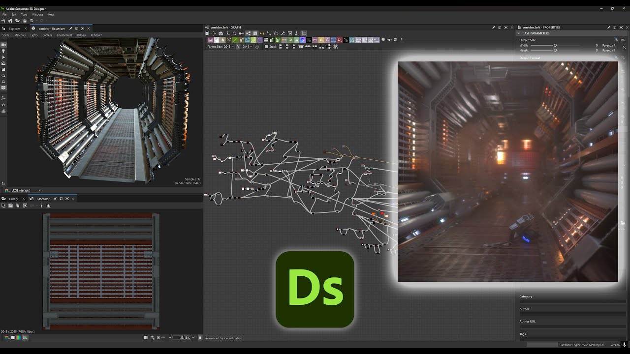Viewport: 630px width, 354px height.
Task: Select the camera icon in 3D view sidebar
Action: (3, 45)
